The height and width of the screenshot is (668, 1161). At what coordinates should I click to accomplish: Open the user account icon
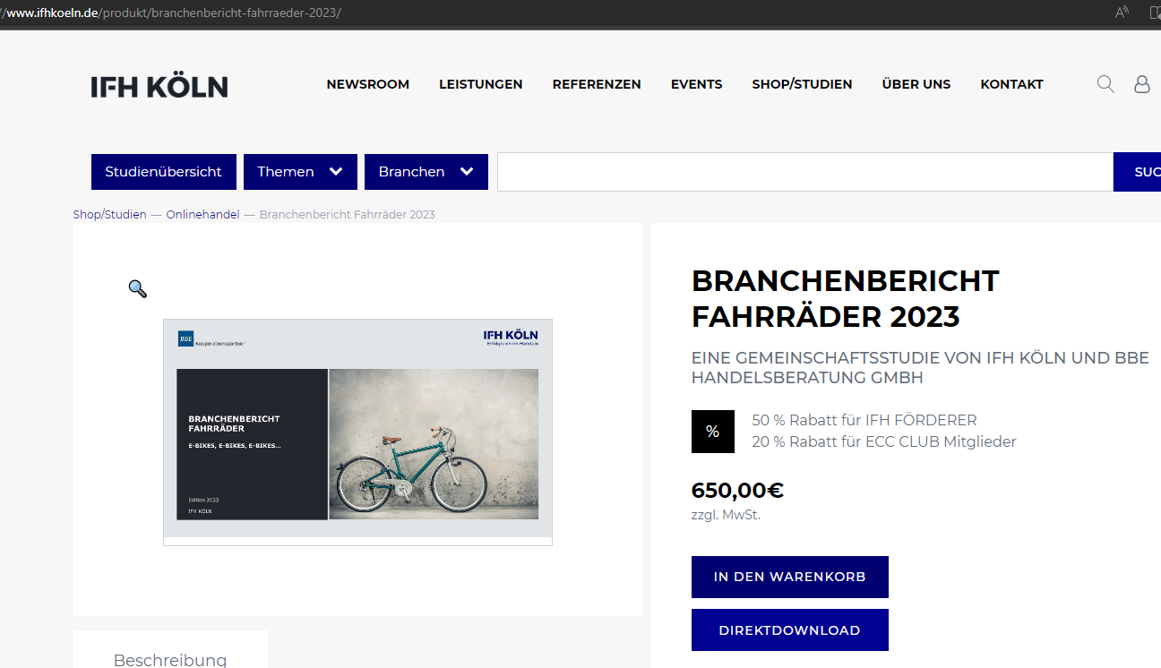1142,84
